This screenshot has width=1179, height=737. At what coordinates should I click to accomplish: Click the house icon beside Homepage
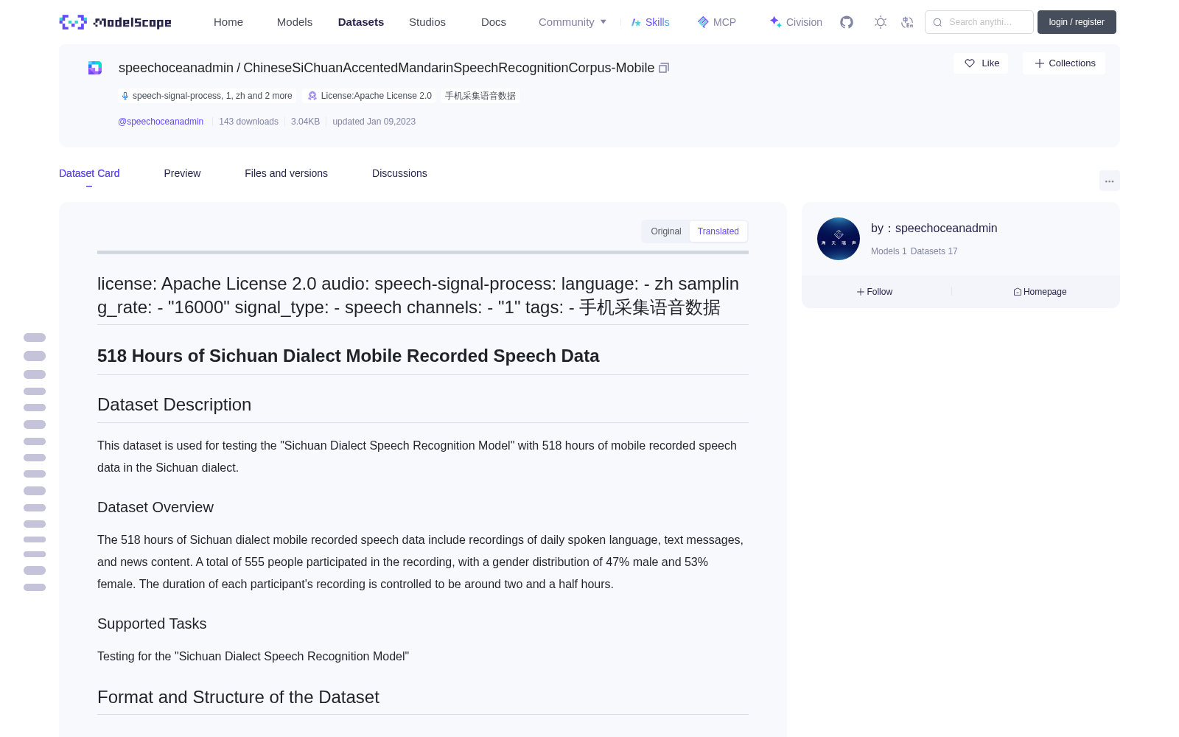click(1018, 292)
